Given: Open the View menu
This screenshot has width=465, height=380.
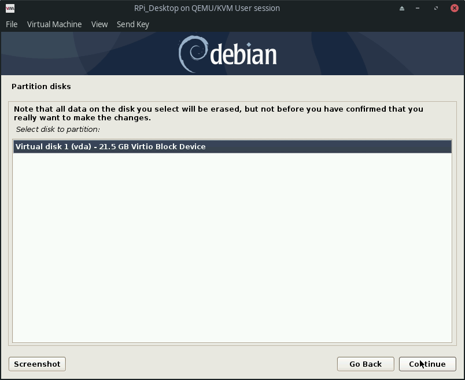Looking at the screenshot, I should 99,24.
